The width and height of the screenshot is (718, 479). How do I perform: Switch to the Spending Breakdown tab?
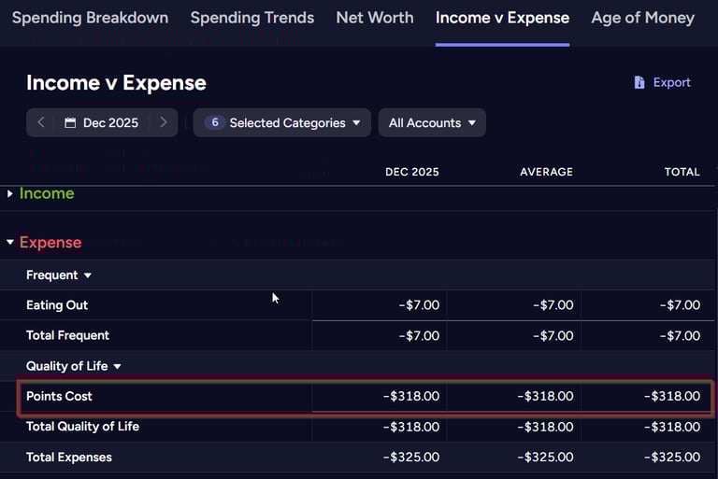(x=90, y=18)
